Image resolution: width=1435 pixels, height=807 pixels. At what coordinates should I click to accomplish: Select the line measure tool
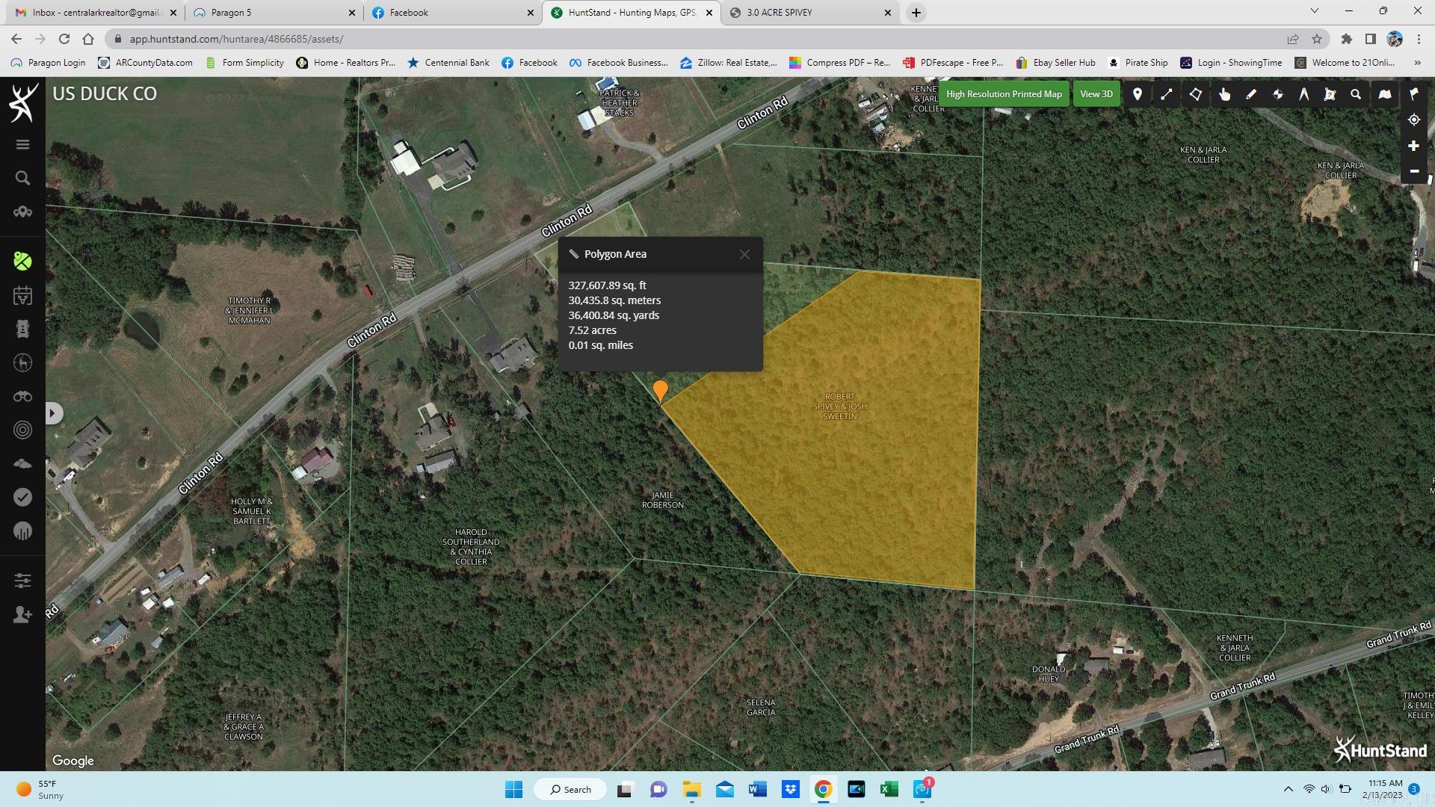(1166, 94)
